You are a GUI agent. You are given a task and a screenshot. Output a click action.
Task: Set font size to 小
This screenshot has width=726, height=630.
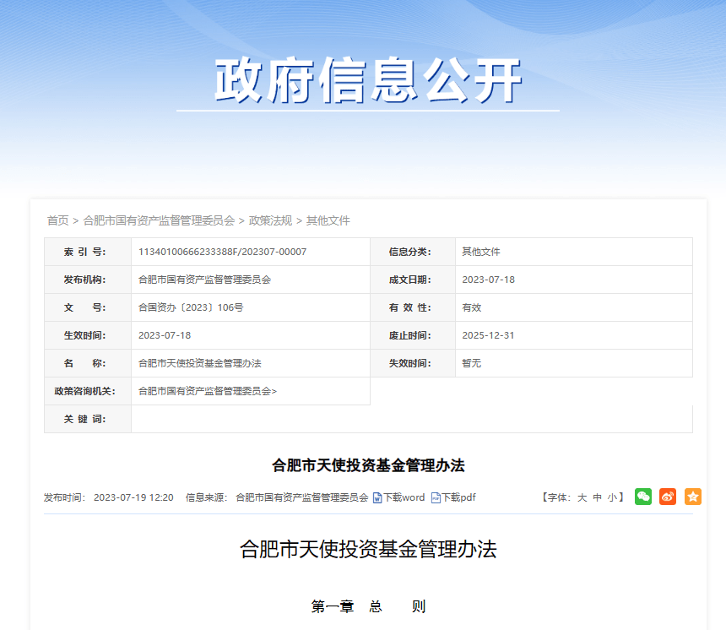tap(612, 497)
